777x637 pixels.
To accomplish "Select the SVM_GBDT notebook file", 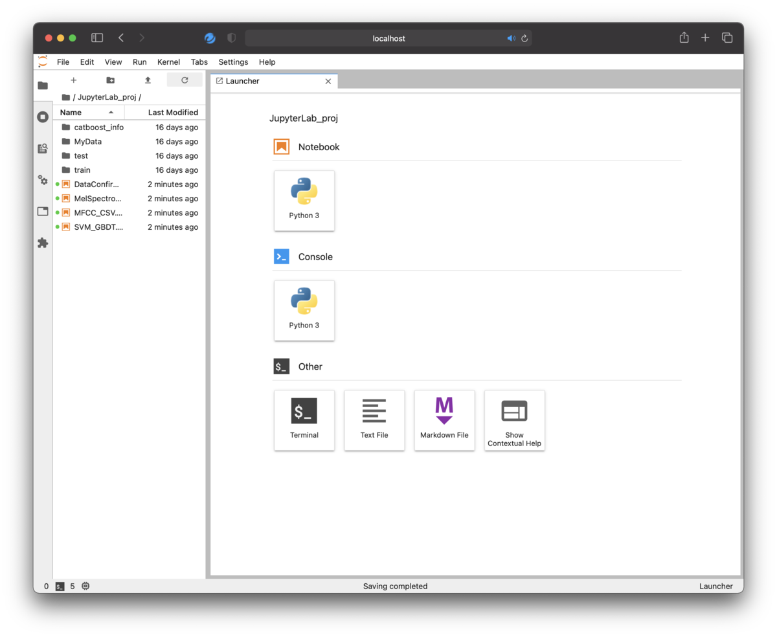I will (129, 227).
